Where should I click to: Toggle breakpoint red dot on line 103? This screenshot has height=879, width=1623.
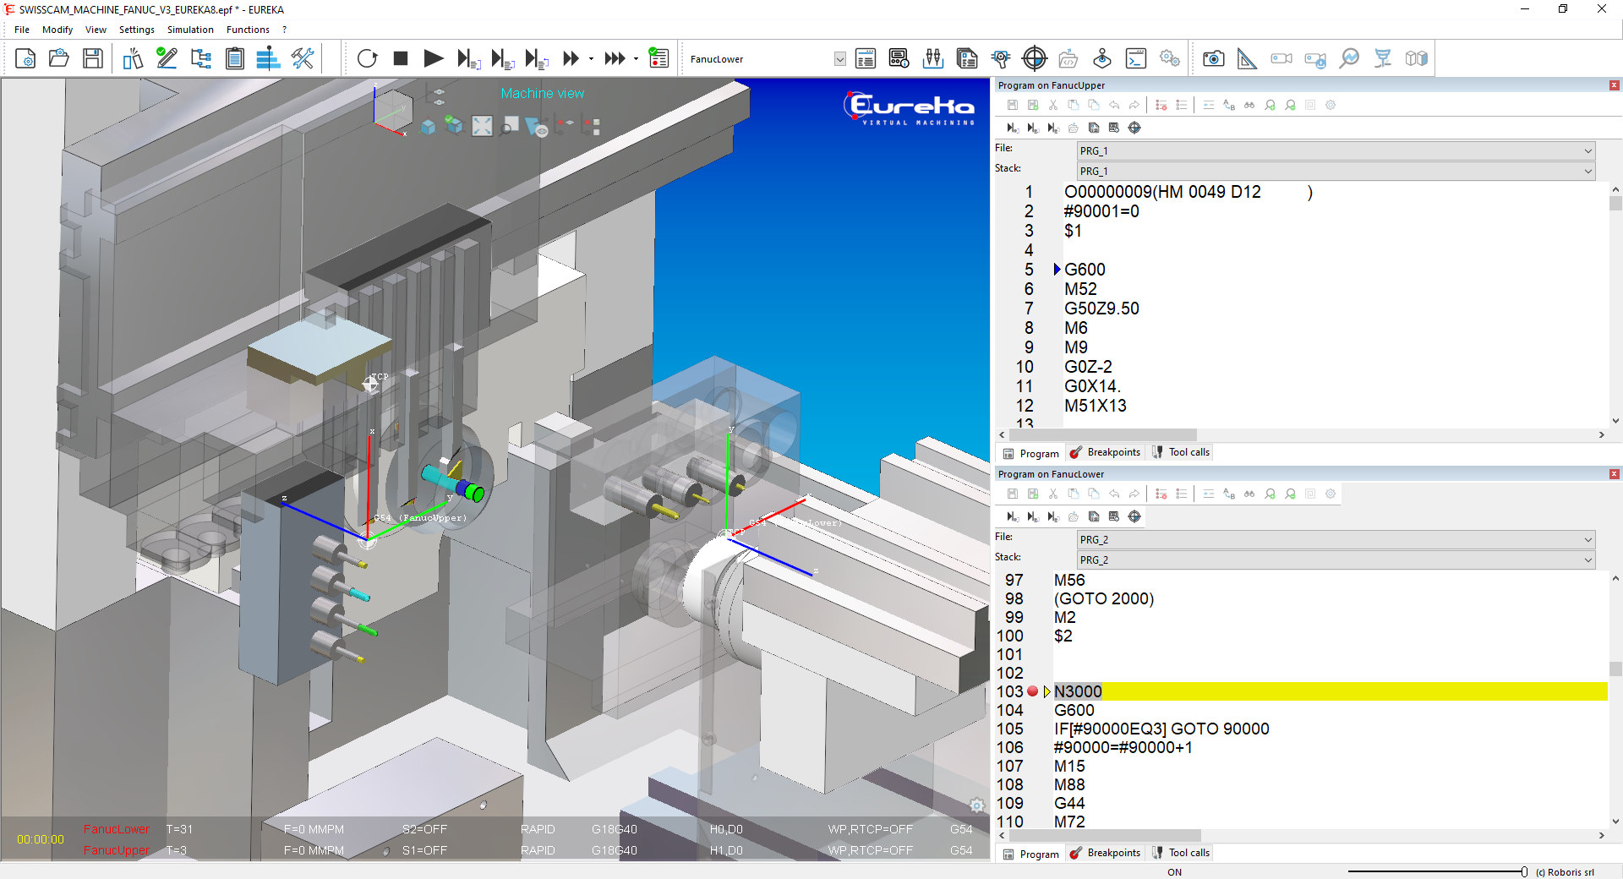pyautogui.click(x=1032, y=691)
